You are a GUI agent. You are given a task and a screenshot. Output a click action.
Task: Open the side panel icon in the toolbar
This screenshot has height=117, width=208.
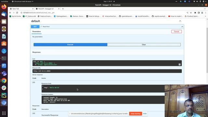[199, 13]
